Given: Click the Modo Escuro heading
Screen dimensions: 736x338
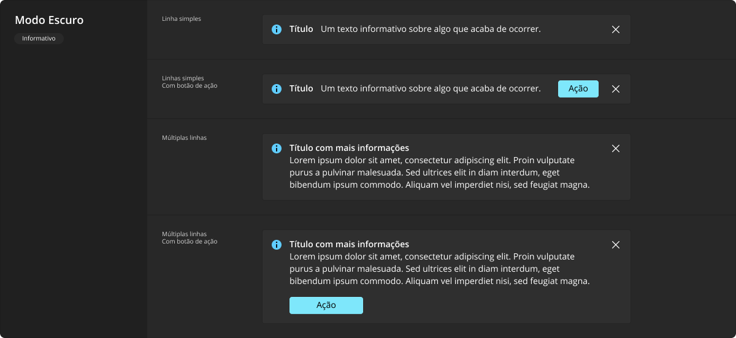Looking at the screenshot, I should point(49,20).
